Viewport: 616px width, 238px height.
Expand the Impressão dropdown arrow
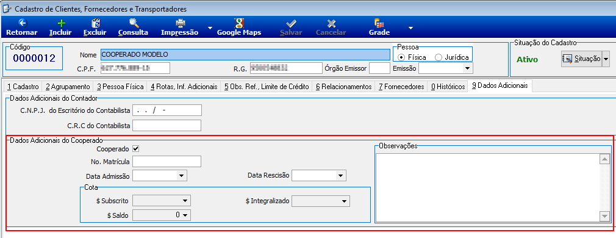point(210,28)
